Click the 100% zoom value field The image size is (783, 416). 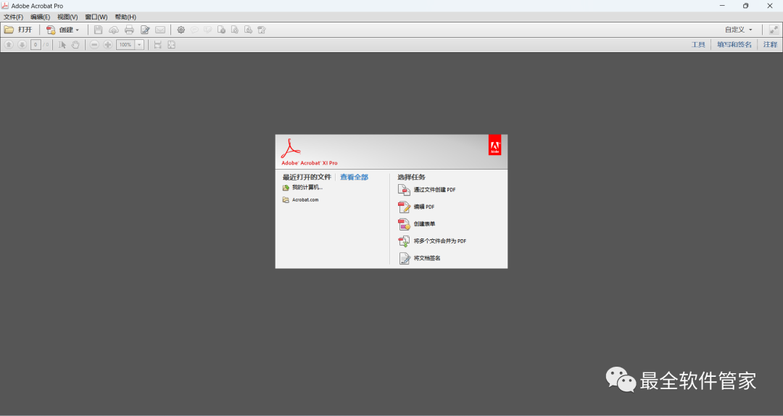pyautogui.click(x=125, y=45)
